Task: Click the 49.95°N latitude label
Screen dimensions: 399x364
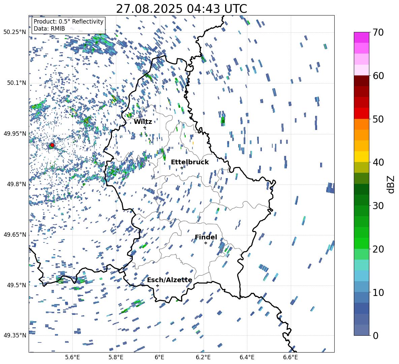Action: 15,134
